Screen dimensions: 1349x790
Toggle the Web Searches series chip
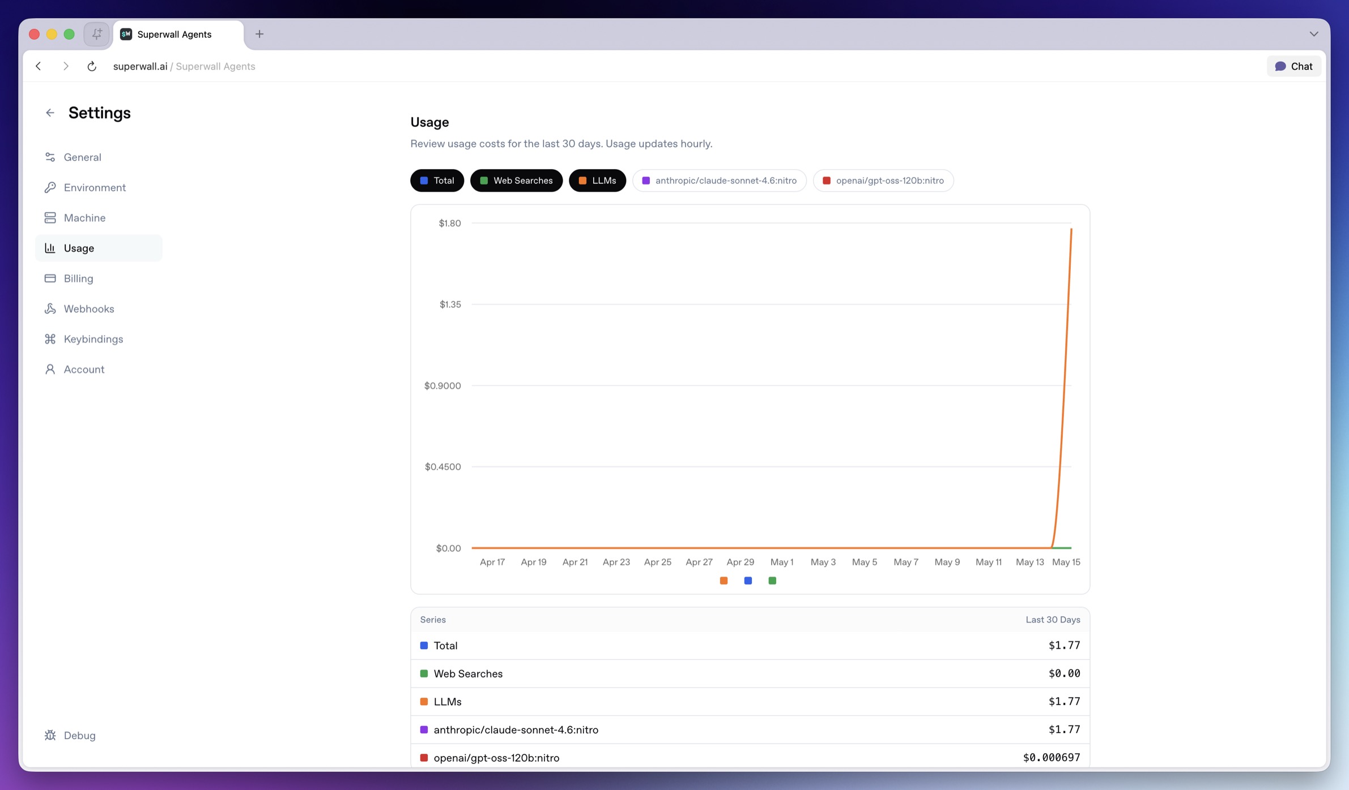tap(516, 181)
